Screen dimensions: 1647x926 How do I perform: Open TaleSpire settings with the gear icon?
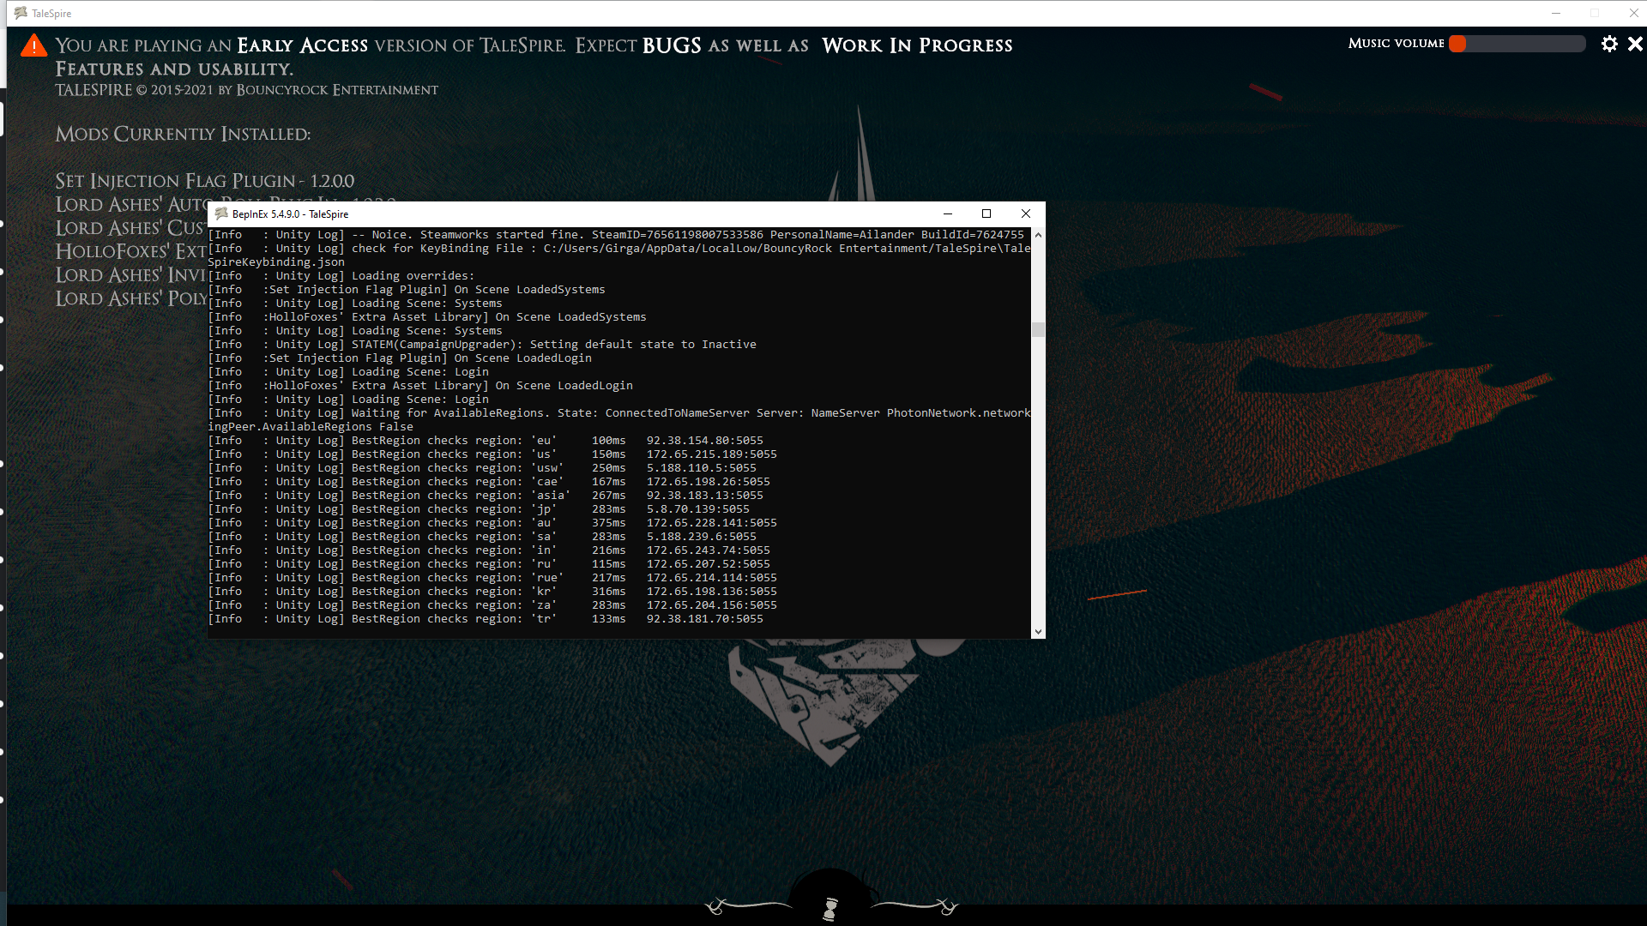pos(1609,44)
